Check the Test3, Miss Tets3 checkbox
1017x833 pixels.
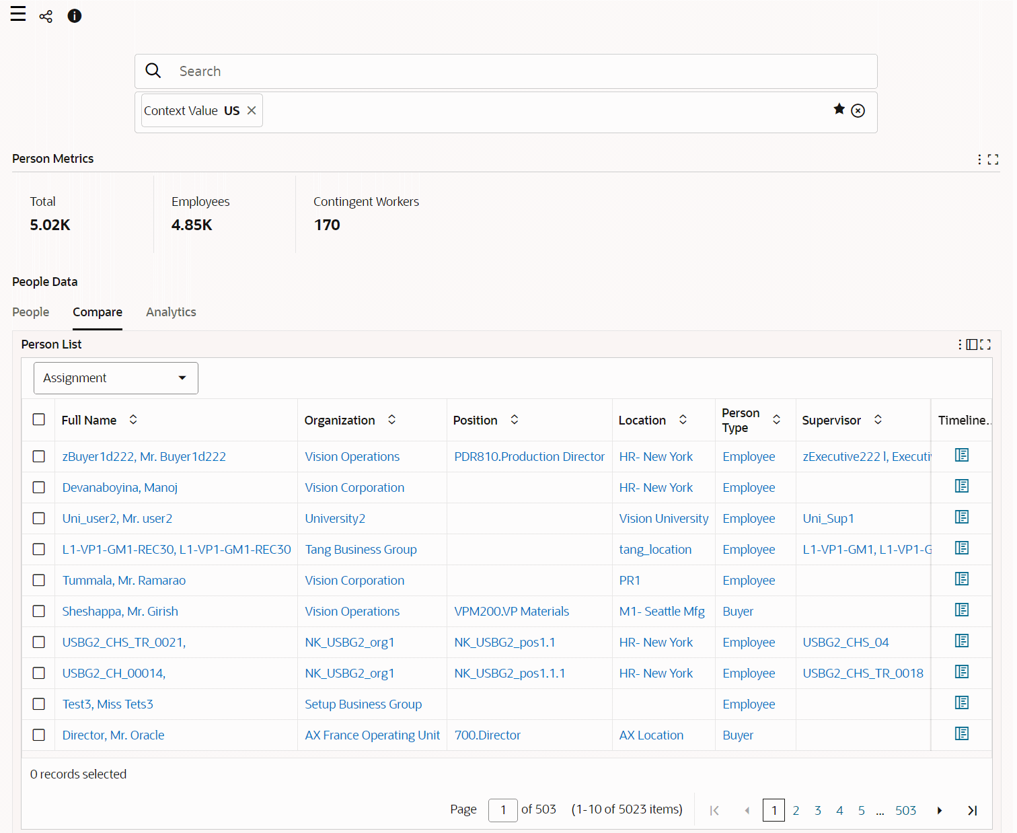(39, 704)
